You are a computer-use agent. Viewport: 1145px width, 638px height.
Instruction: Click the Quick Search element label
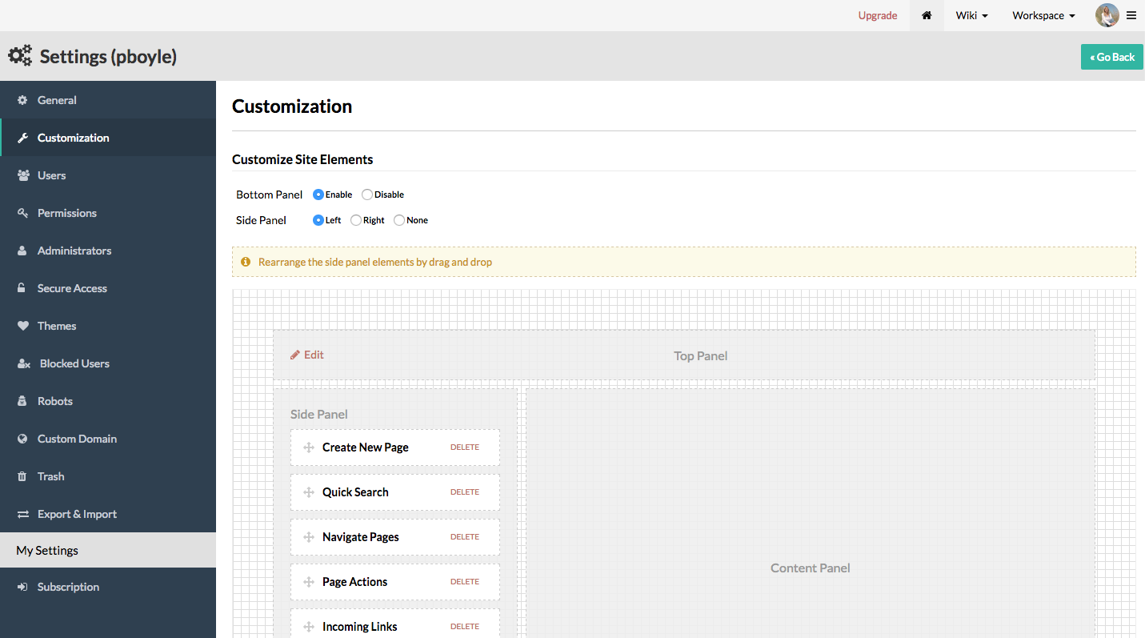click(355, 492)
